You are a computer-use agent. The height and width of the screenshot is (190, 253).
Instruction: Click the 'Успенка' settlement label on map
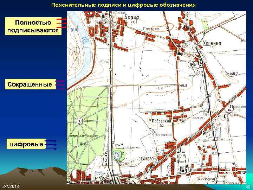click(x=212, y=43)
